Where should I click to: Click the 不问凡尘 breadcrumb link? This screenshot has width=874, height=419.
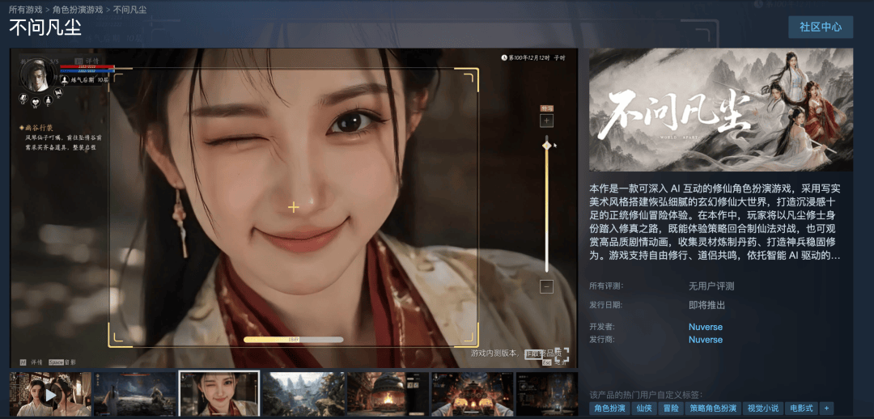(x=129, y=10)
